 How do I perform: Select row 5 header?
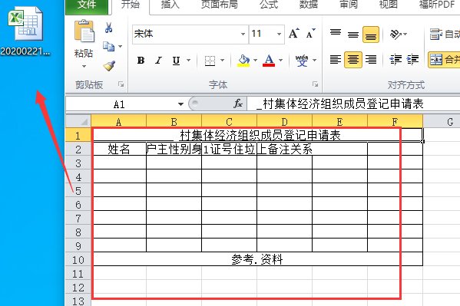(x=78, y=191)
